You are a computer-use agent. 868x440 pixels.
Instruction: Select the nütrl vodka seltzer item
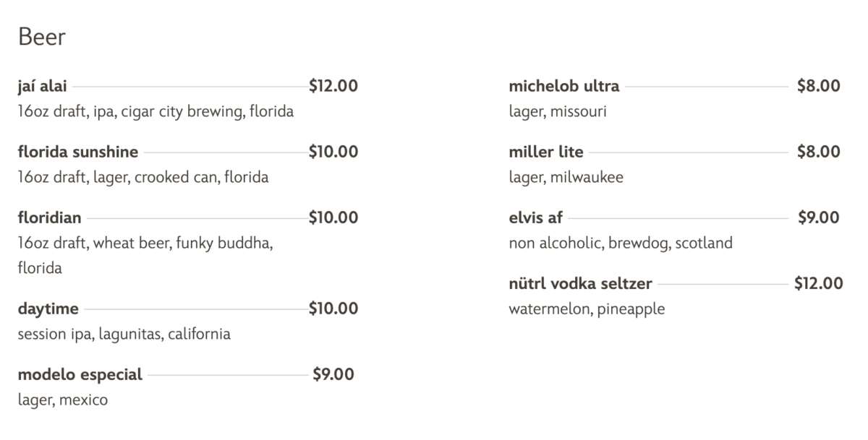(580, 284)
